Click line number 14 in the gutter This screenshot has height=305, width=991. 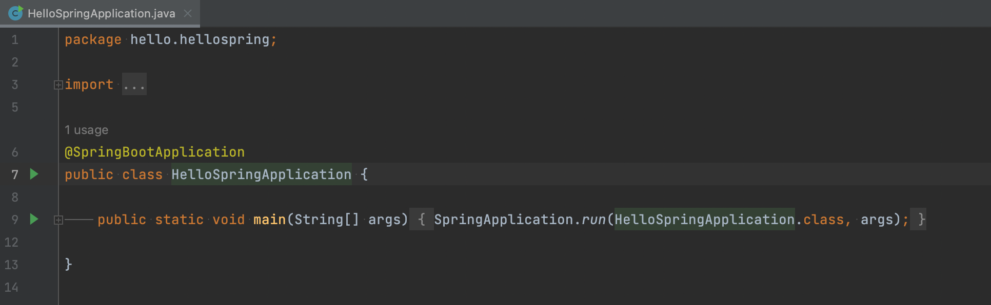pos(11,287)
